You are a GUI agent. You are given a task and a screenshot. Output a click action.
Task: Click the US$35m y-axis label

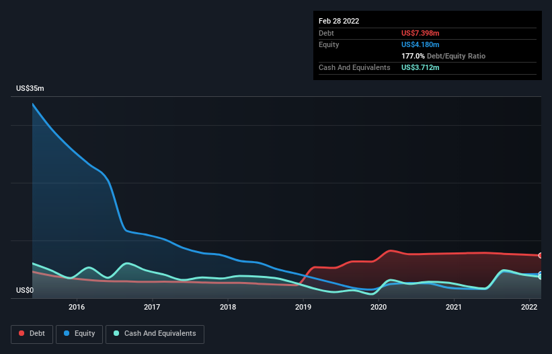pyautogui.click(x=30, y=88)
